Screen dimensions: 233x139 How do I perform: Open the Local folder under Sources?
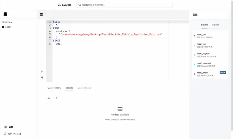(x=8, y=27)
